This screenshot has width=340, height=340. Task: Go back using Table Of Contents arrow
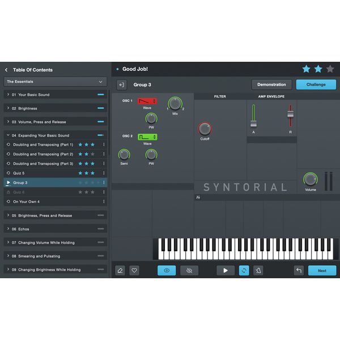(6, 70)
